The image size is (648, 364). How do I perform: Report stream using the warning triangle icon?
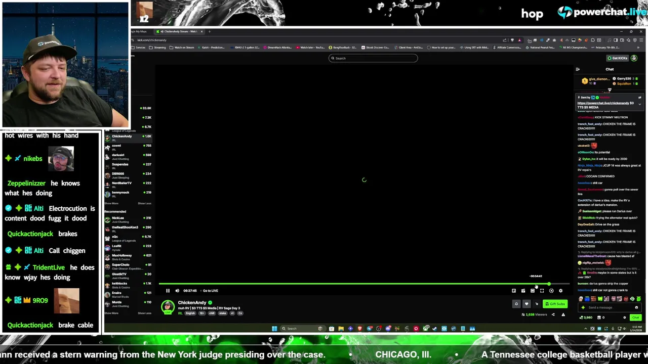[563, 314]
